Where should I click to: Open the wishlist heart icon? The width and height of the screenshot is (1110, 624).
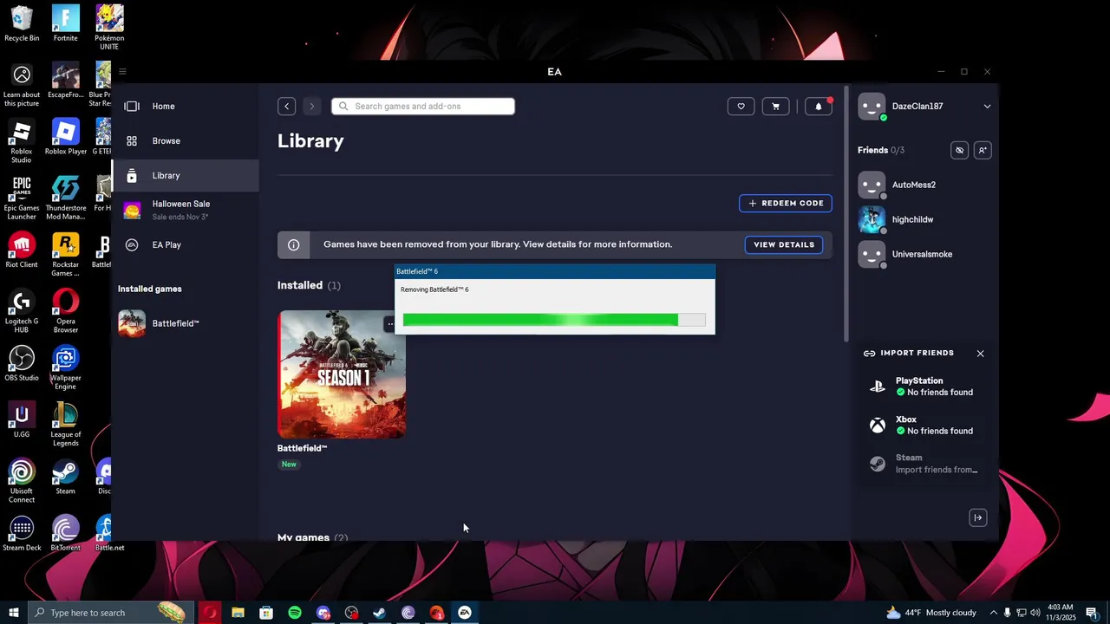[x=741, y=106]
